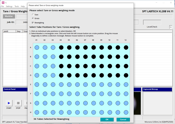
Task: Toggle tube position D01
Action: tap(37, 75)
